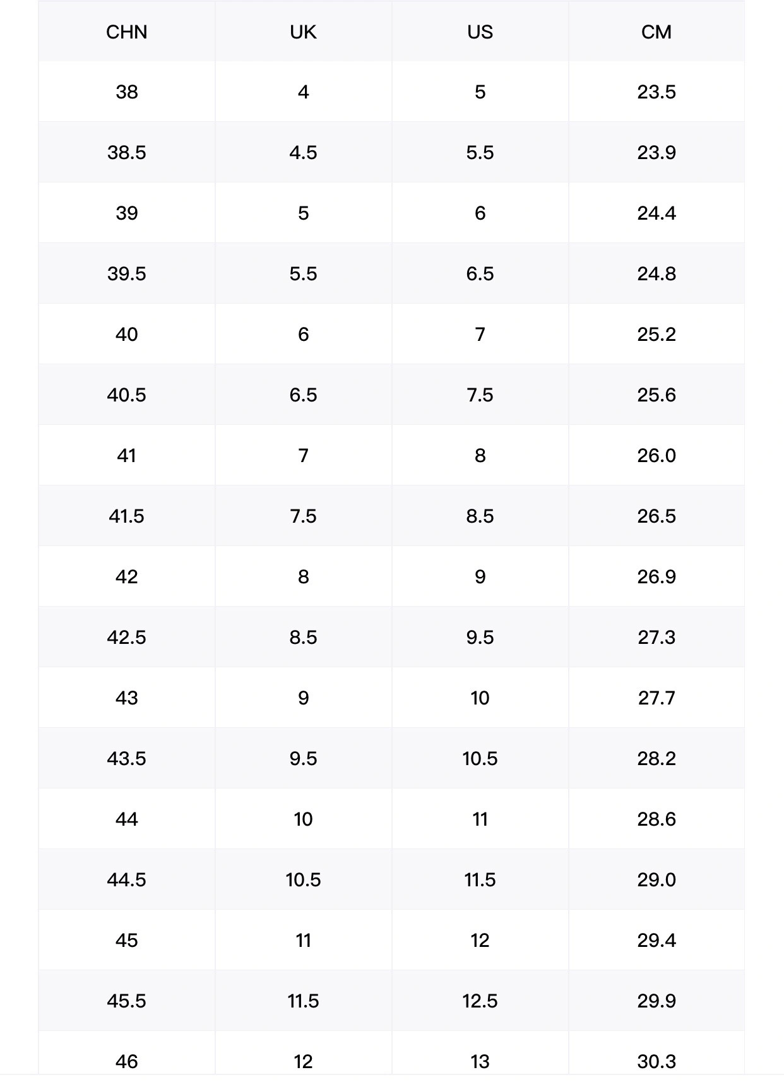Select CHN size 39.5 cell

(126, 274)
